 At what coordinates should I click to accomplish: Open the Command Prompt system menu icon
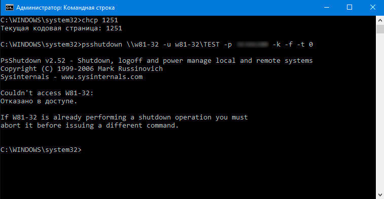[x=9, y=8]
